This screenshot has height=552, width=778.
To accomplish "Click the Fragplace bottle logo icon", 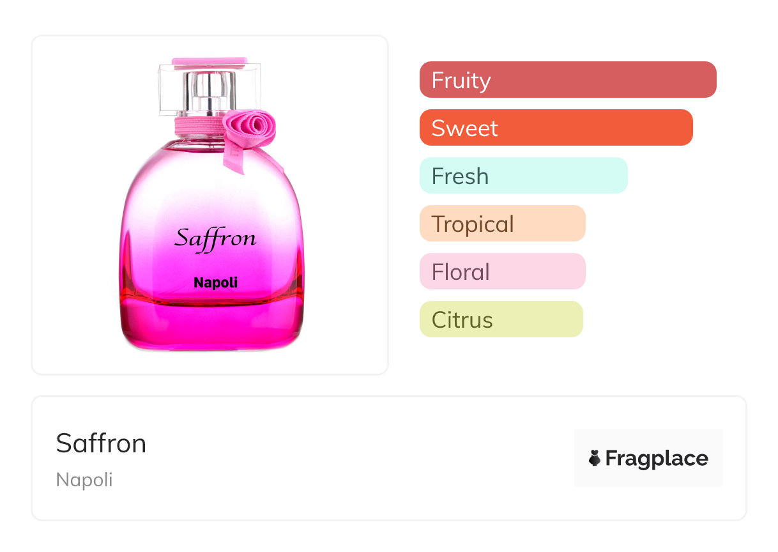I will (595, 458).
